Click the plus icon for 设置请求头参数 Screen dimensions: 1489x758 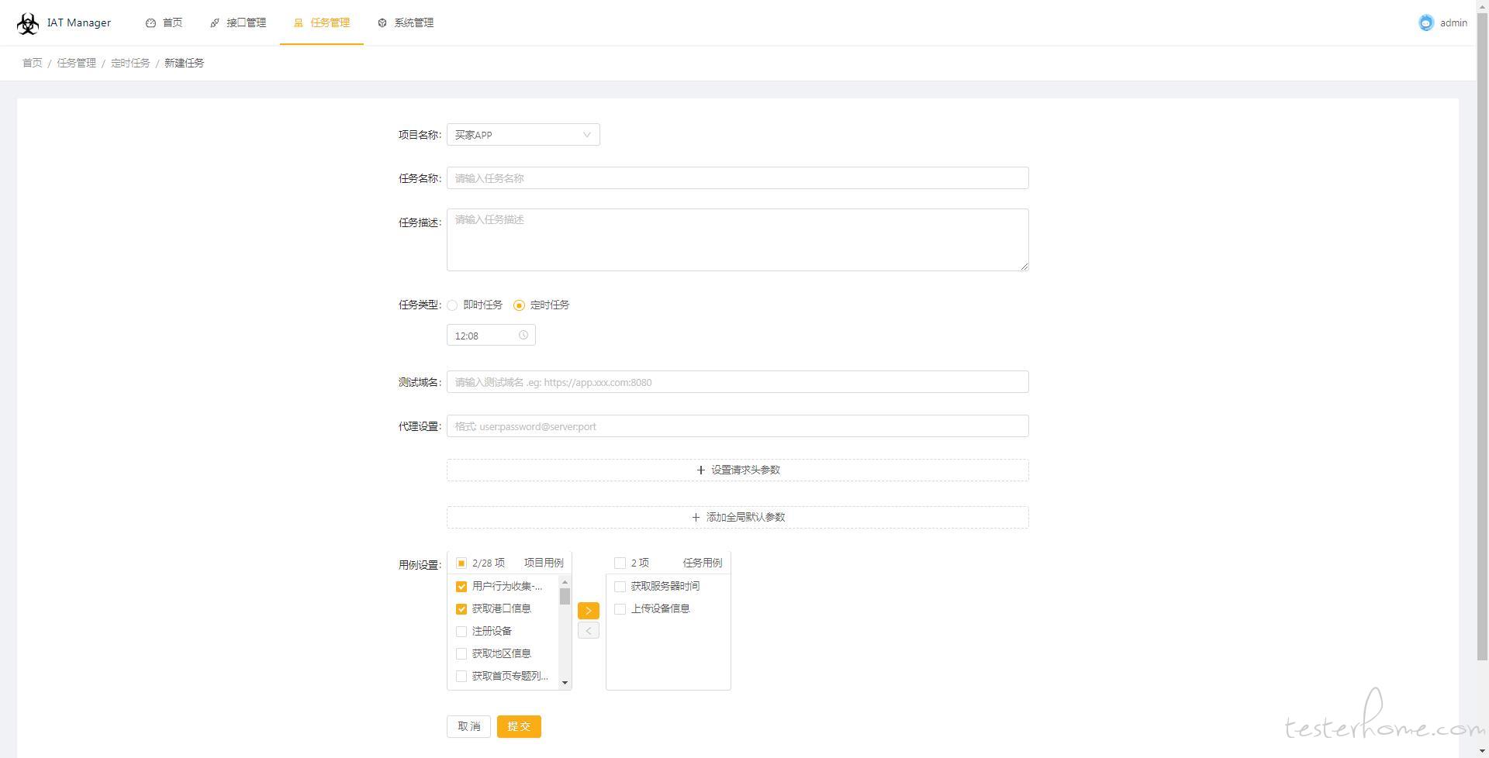tap(701, 470)
